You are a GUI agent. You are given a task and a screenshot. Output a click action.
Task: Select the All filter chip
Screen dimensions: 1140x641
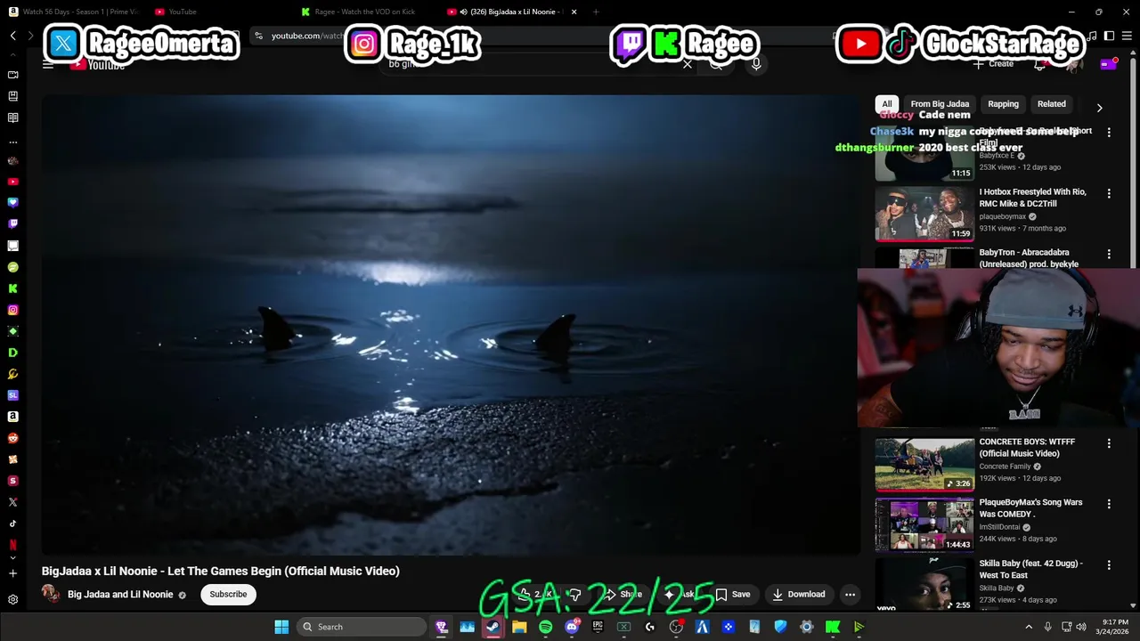pos(886,104)
